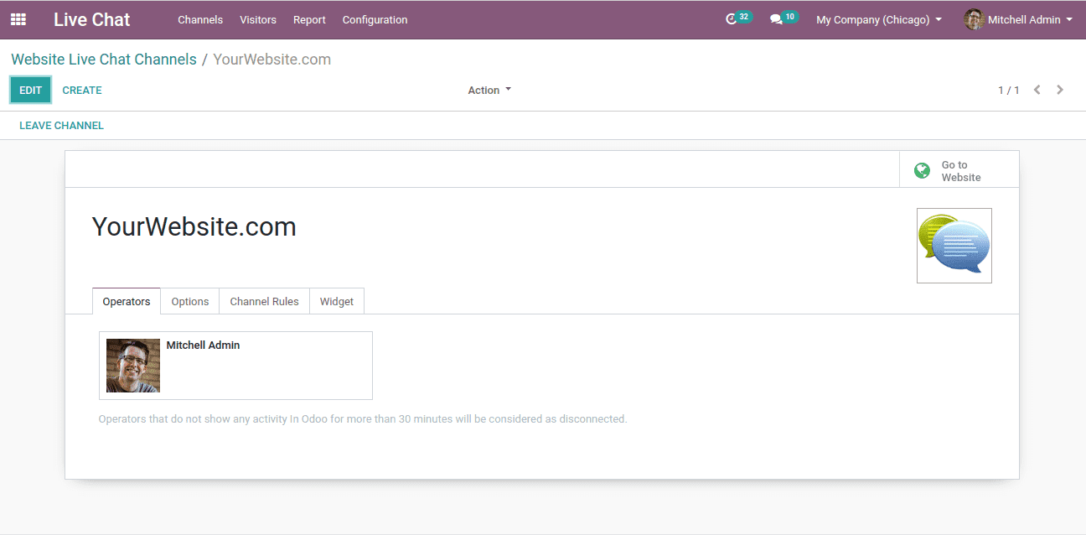Click Mitchell Admin avatar in top bar

[x=974, y=19]
